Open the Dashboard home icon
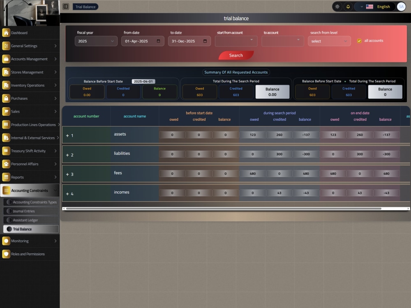The width and height of the screenshot is (411, 308). point(6,33)
